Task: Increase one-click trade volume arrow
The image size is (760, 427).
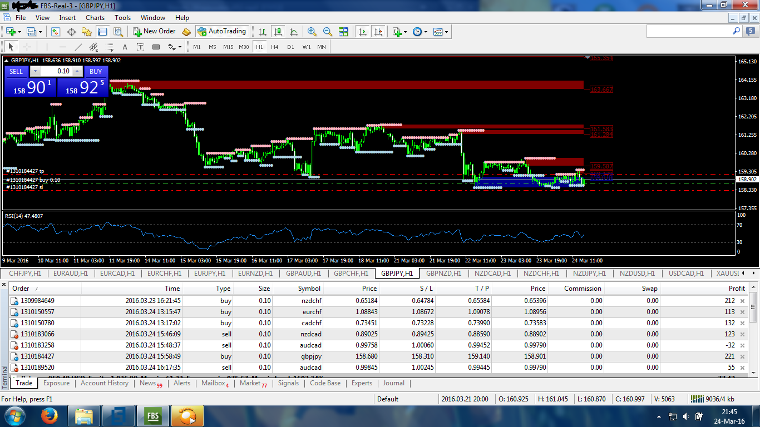Action: click(77, 71)
